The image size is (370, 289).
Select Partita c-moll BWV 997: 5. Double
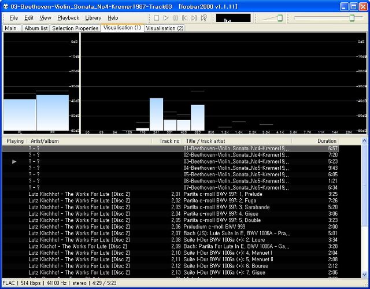click(171, 220)
